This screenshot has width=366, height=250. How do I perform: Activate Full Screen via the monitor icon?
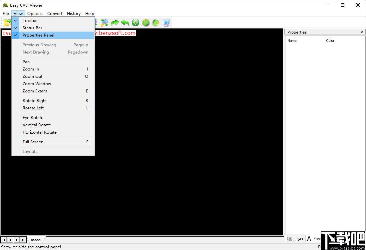166,23
